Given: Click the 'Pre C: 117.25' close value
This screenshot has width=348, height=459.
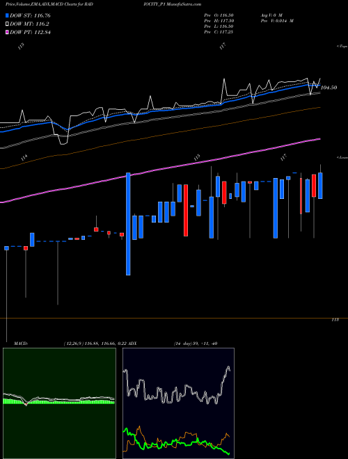Looking at the screenshot, I should tap(219, 32).
